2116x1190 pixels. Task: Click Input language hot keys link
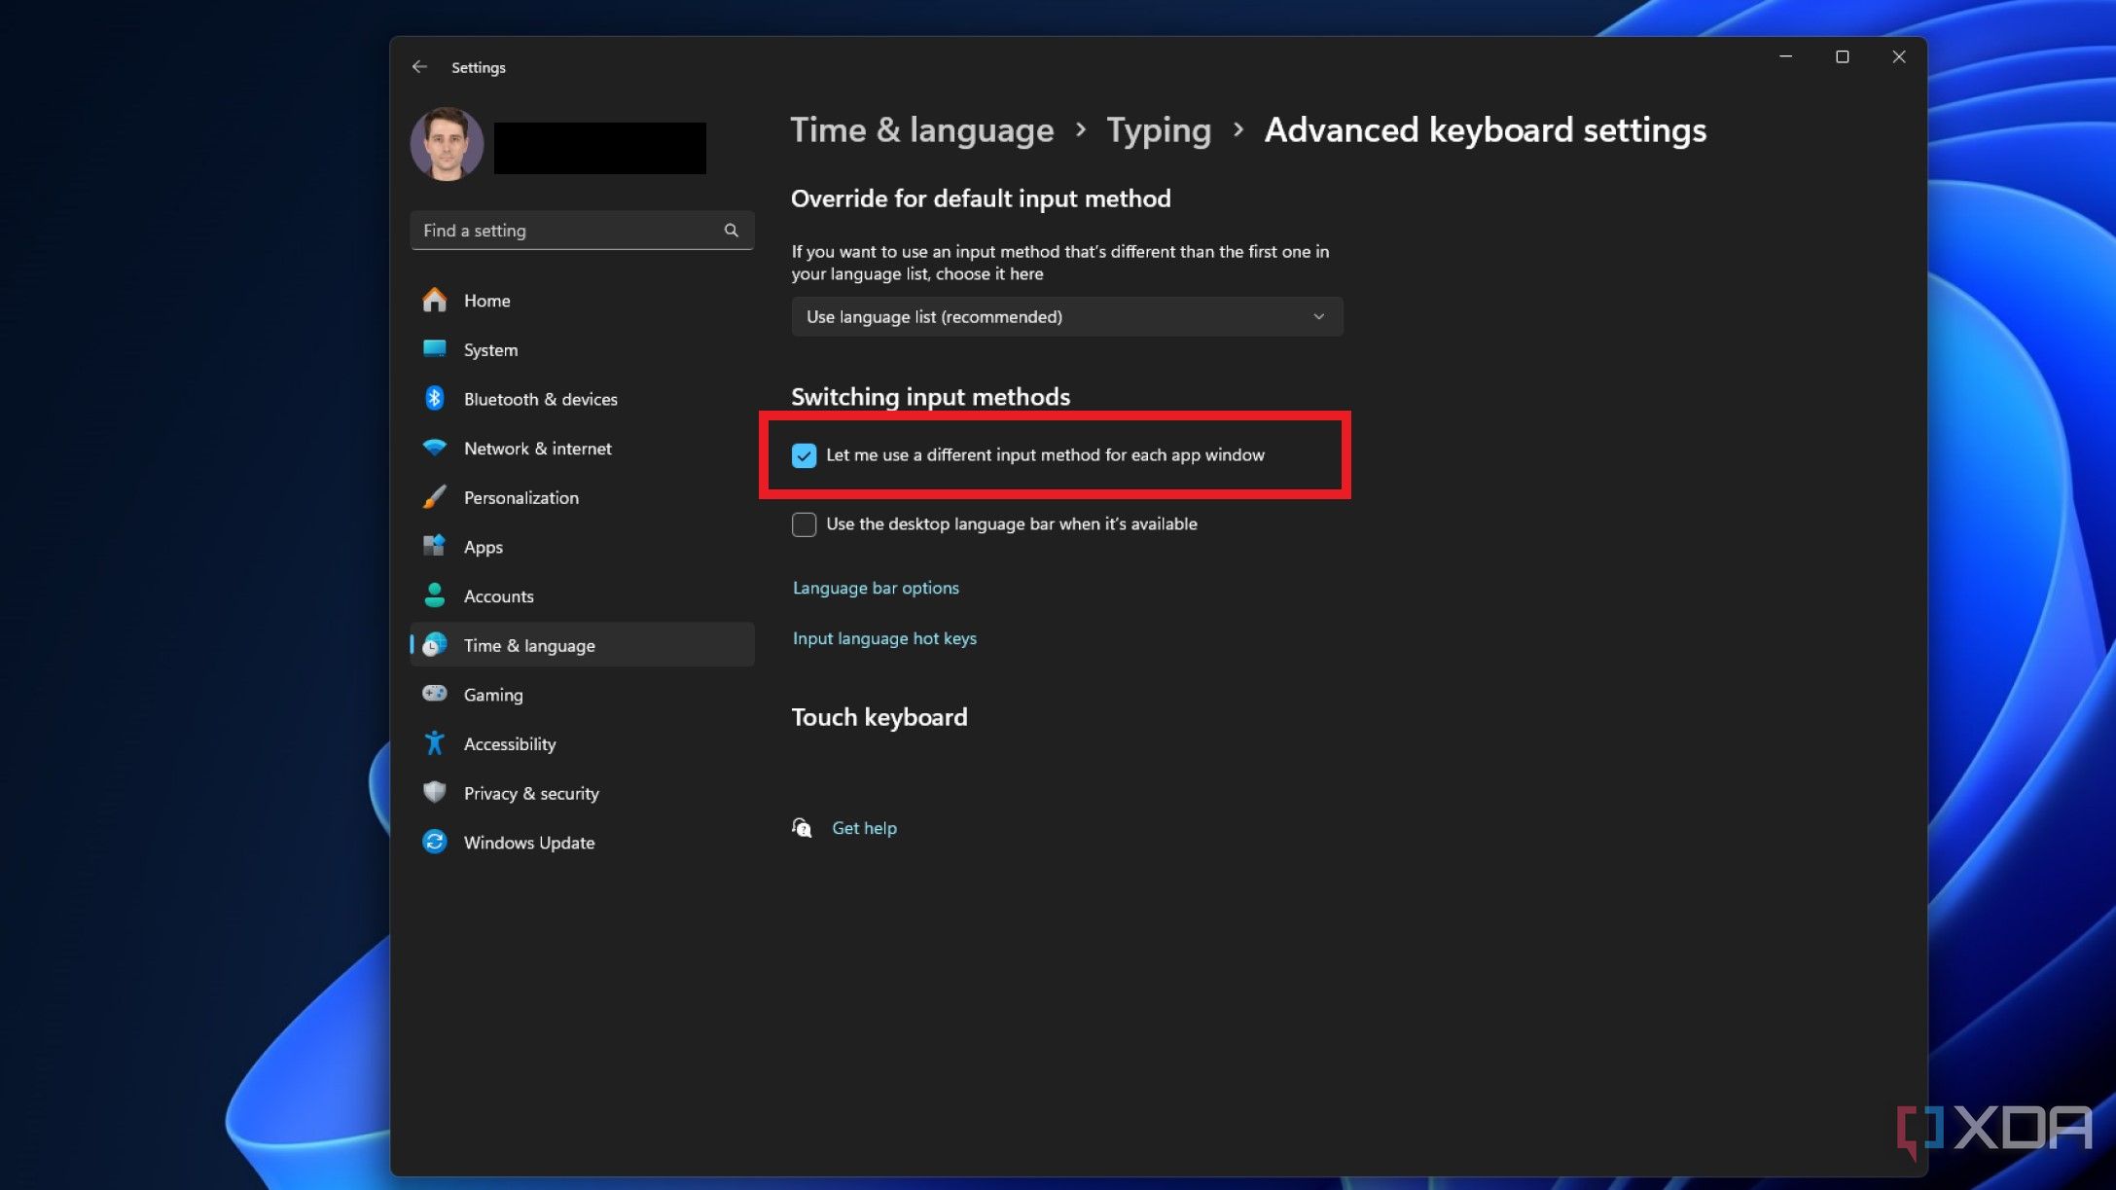[x=885, y=636]
